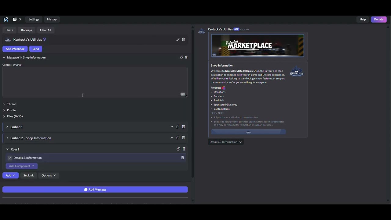Expand Embed 1
The image size is (391, 220).
tap(7, 127)
